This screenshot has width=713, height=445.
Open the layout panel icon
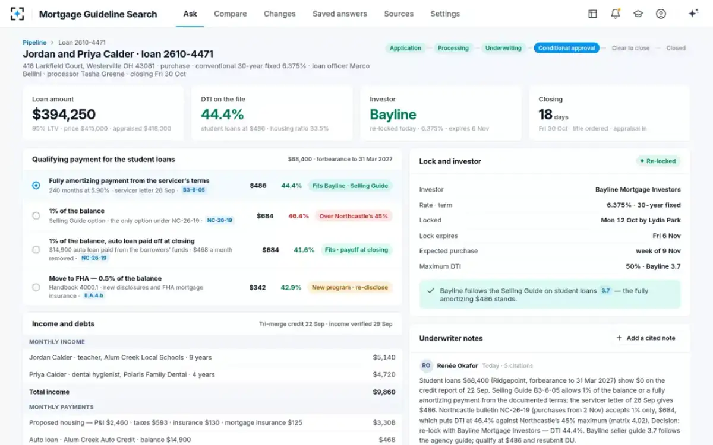click(x=592, y=14)
